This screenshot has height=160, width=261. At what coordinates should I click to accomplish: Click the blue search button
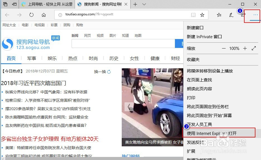point(179,43)
